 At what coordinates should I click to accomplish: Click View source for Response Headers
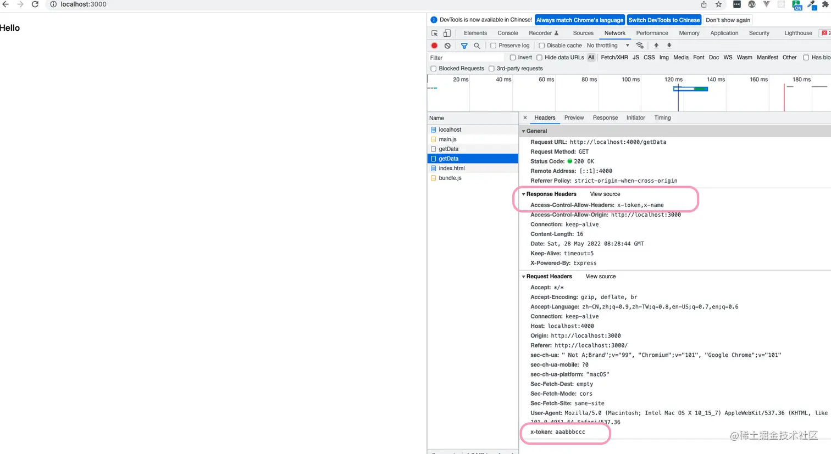click(605, 194)
